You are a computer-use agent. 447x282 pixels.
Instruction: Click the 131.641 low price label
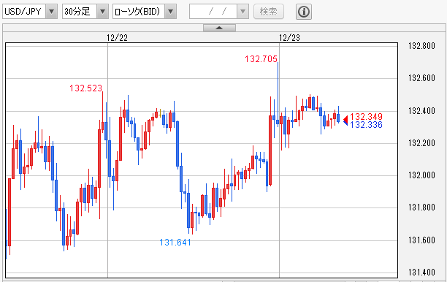[175, 243]
